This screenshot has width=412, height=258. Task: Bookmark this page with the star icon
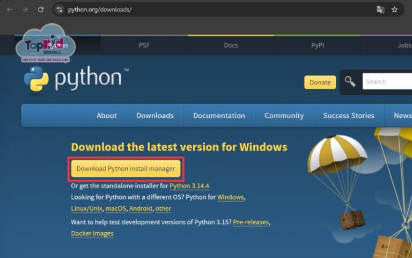click(x=394, y=10)
